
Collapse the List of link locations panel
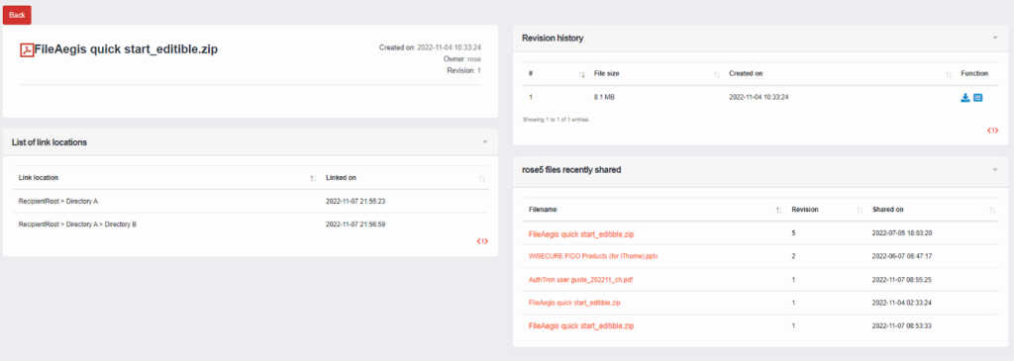pyautogui.click(x=484, y=142)
